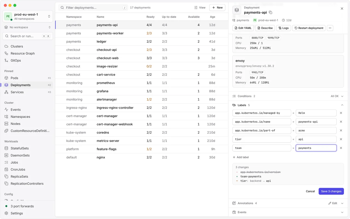
Task: Open Clusters in the sidebar
Action: 27,47
